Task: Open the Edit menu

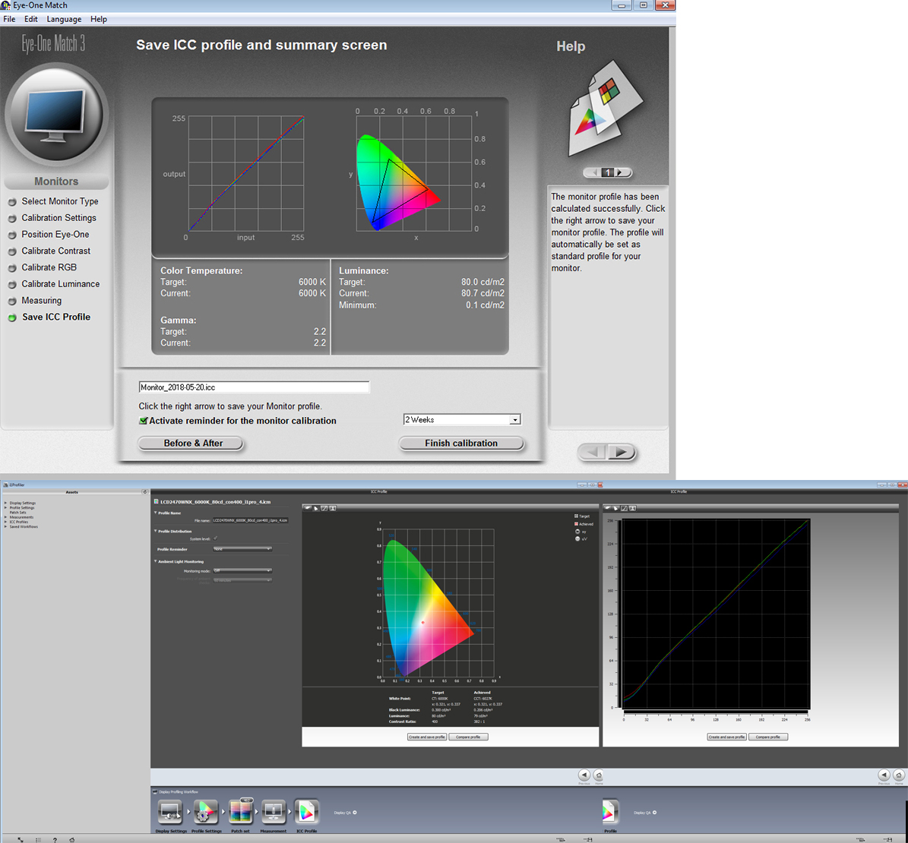Action: coord(31,19)
